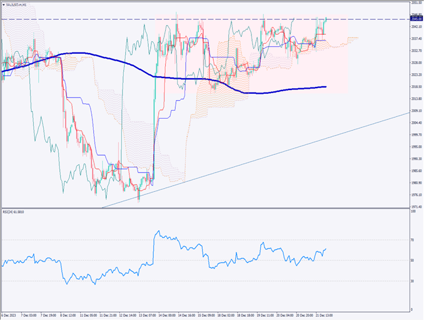The width and height of the screenshot is (424, 320).
Task: Select the 2045.00 price label on axis
Action: tap(415, 19)
